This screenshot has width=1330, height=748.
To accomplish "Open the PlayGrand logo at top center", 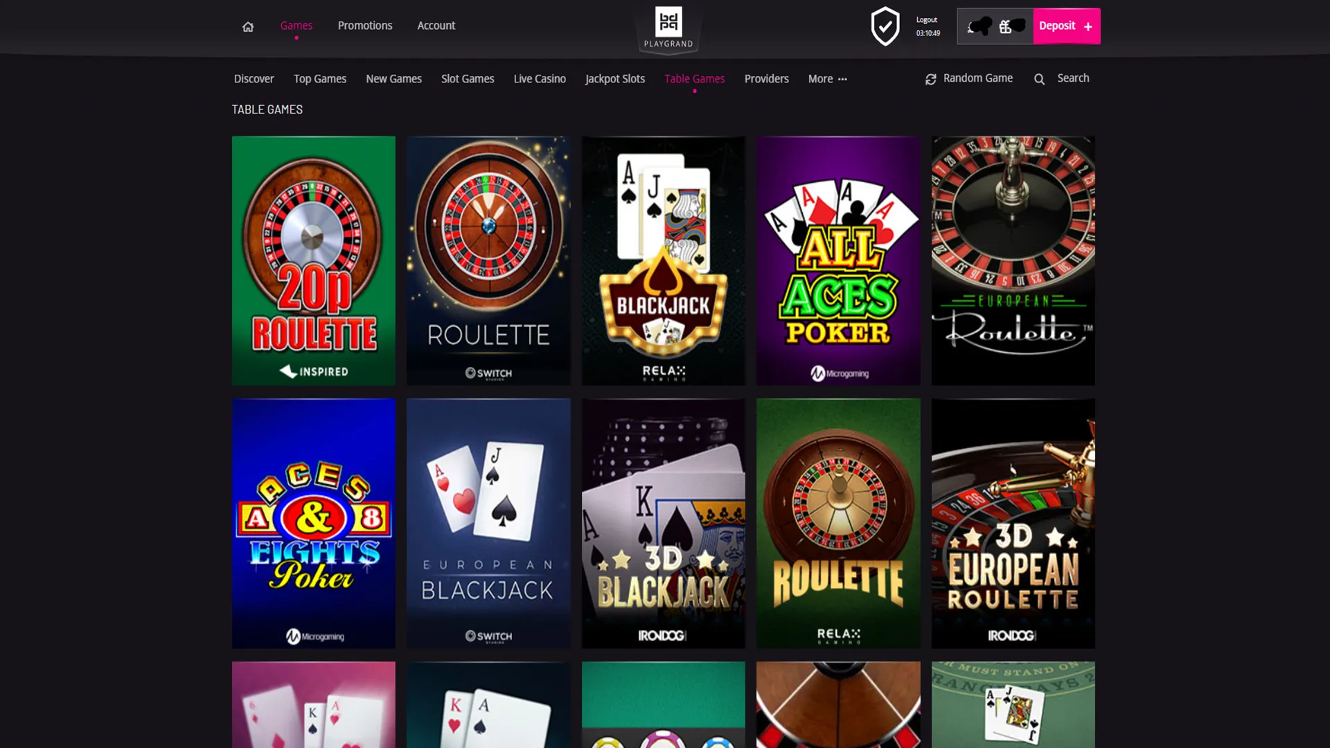I will (667, 28).
